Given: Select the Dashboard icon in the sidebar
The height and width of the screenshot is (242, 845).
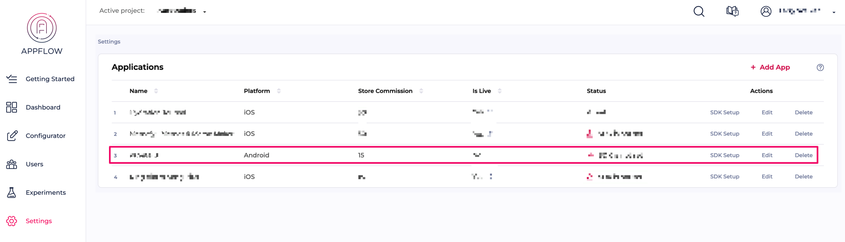Looking at the screenshot, I should 11,107.
